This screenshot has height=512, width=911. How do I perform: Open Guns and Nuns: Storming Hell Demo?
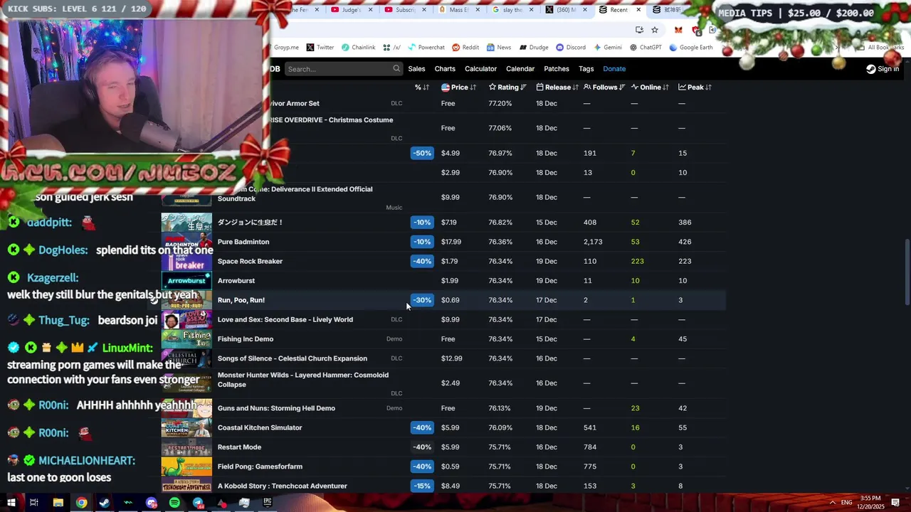(x=276, y=408)
